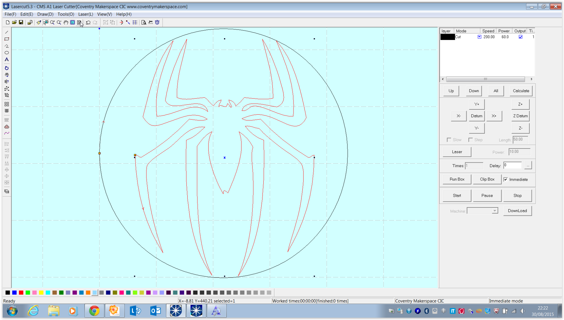Image resolution: width=564 pixels, height=320 pixels.
Task: Click the Start button
Action: [457, 196]
